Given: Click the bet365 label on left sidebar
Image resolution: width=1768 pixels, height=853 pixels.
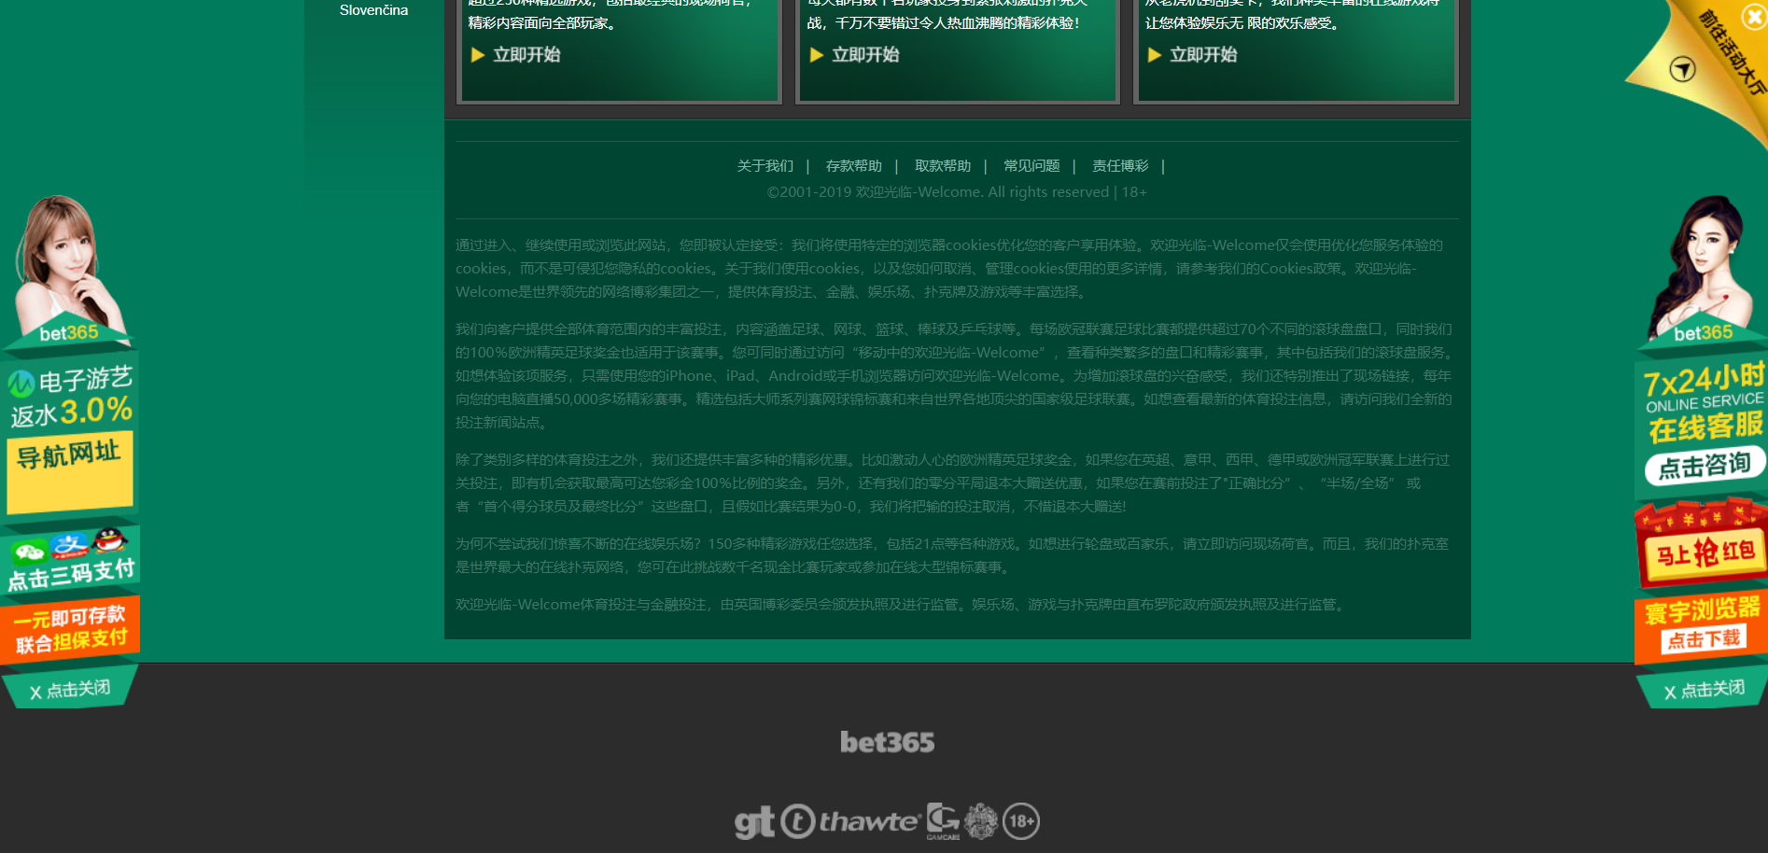Looking at the screenshot, I should [69, 333].
